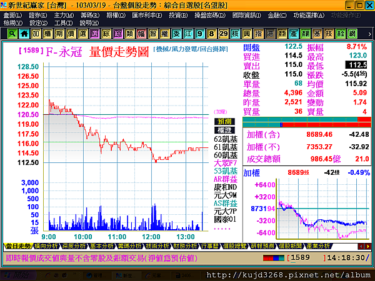
Task: Open the 說明(H) help menu
Action: pyautogui.click(x=89, y=23)
